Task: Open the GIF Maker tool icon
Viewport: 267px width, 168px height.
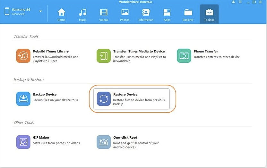Action: 23,142
